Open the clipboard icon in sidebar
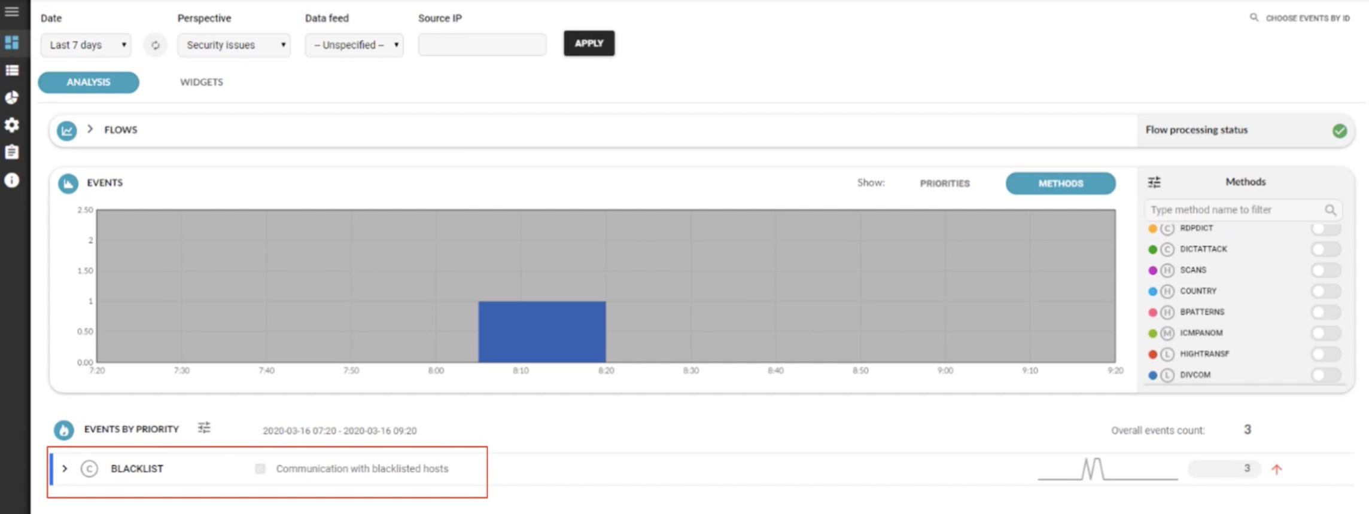Viewport: 1369px width, 514px height. click(x=12, y=152)
